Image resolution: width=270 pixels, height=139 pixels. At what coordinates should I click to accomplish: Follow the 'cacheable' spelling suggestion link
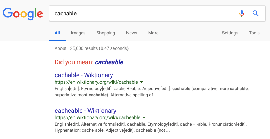click(x=109, y=62)
